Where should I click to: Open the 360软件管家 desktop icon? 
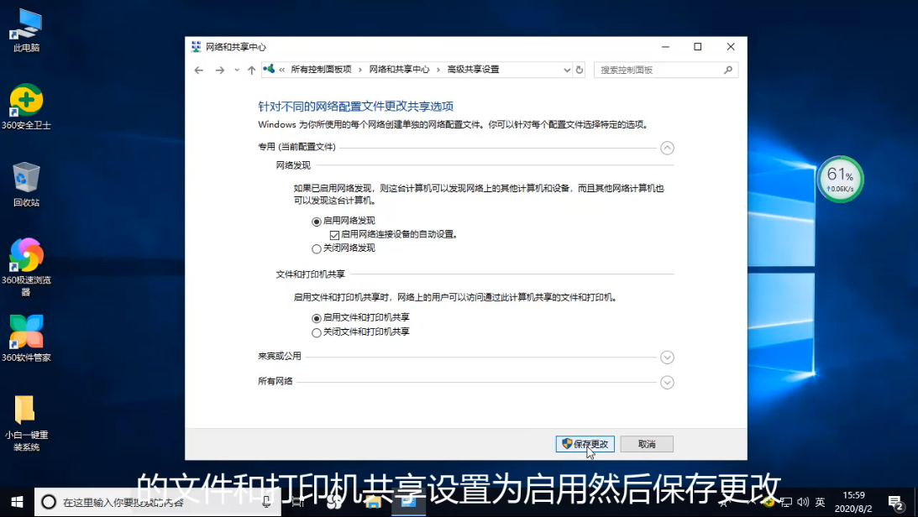[x=26, y=333]
